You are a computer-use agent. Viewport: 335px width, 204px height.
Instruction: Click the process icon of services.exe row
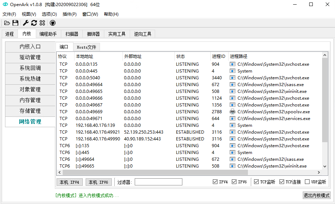233,118
